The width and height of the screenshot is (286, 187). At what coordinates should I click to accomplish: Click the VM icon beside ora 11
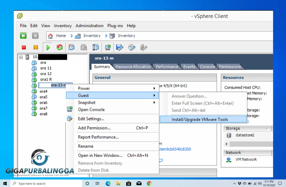pyautogui.click(x=34, y=68)
